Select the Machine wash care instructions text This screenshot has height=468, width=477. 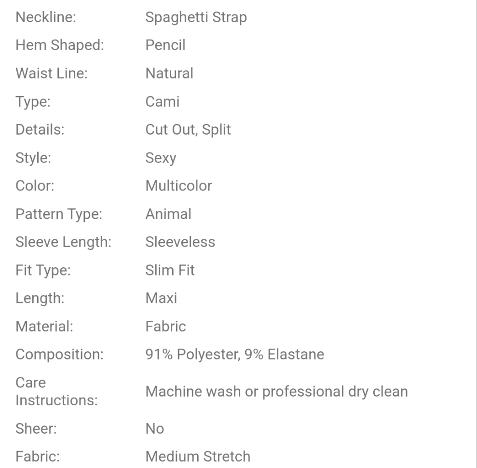pos(276,391)
